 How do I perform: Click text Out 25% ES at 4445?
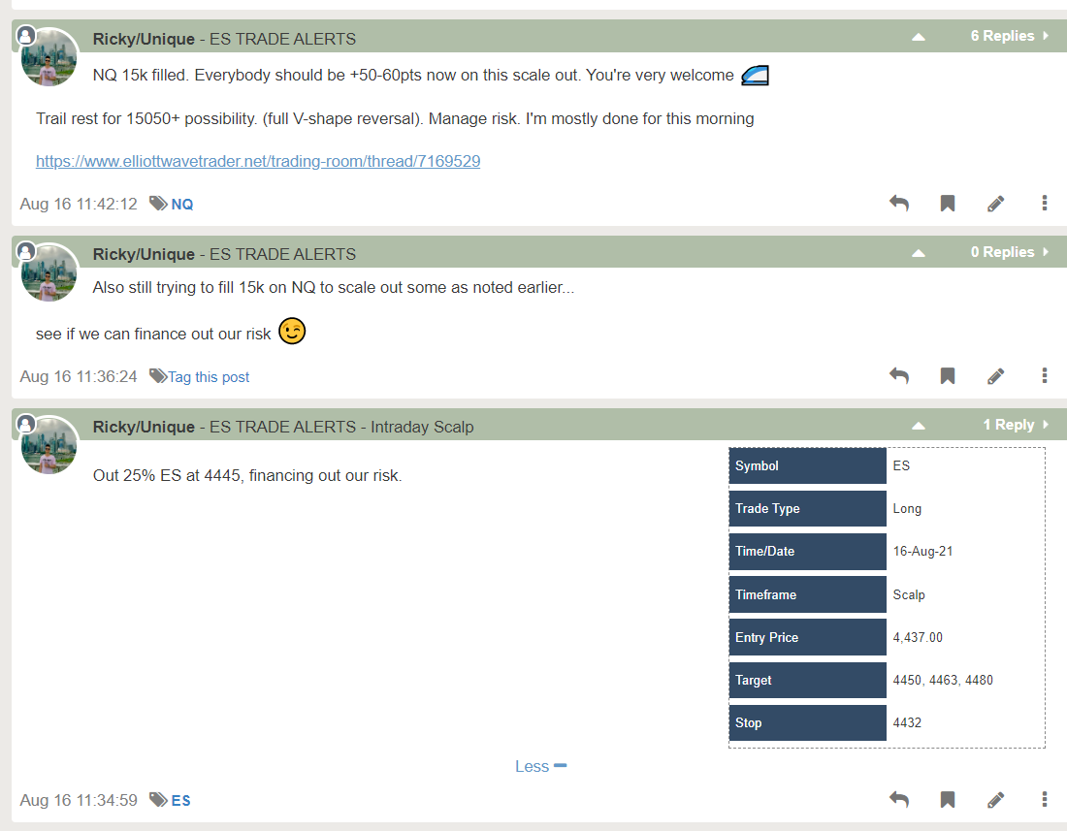tap(167, 475)
